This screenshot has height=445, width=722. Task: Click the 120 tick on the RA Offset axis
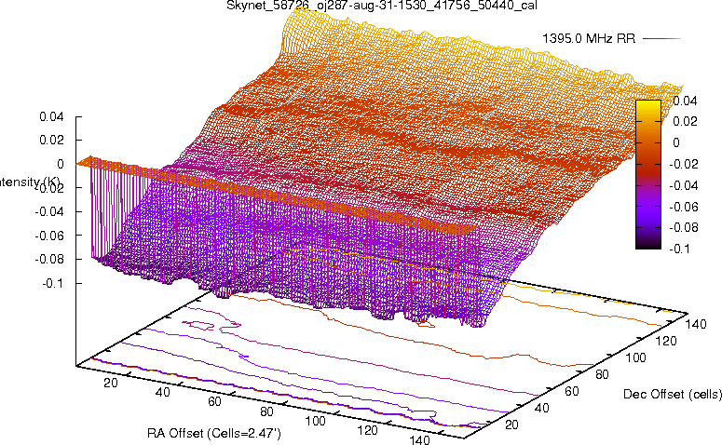tap(367, 431)
